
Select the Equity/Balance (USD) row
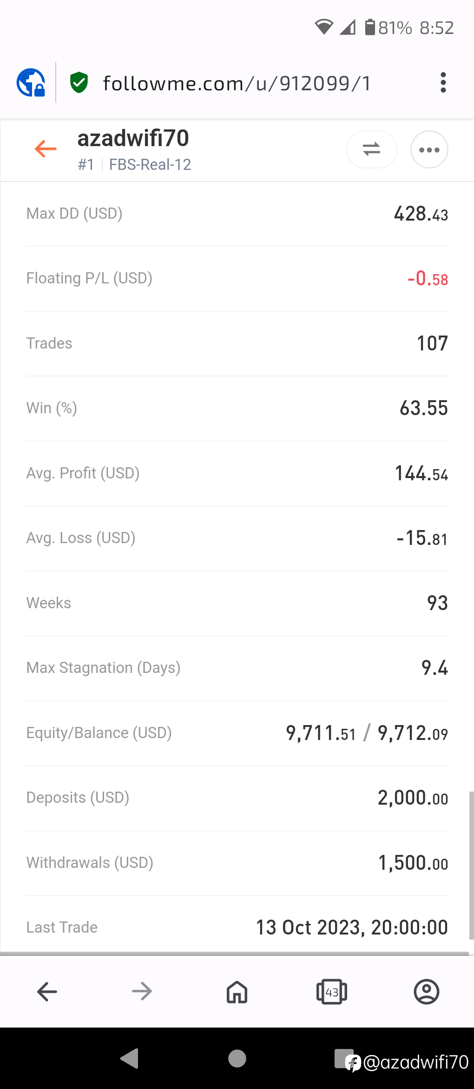[x=237, y=733]
